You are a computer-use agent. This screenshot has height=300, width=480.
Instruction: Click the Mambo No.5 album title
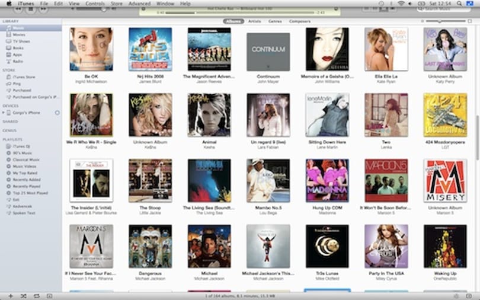pos(268,208)
